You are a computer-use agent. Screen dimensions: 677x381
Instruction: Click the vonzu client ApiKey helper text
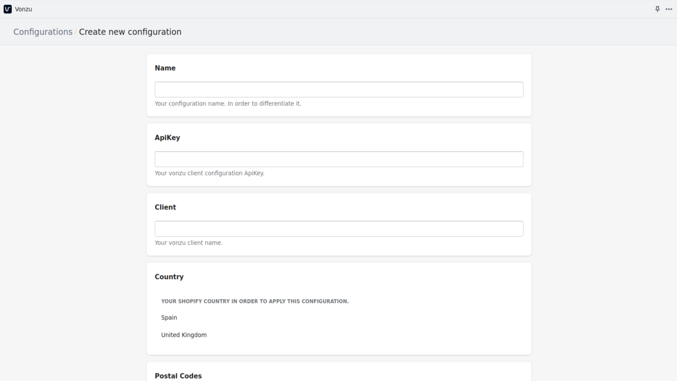[x=209, y=173]
